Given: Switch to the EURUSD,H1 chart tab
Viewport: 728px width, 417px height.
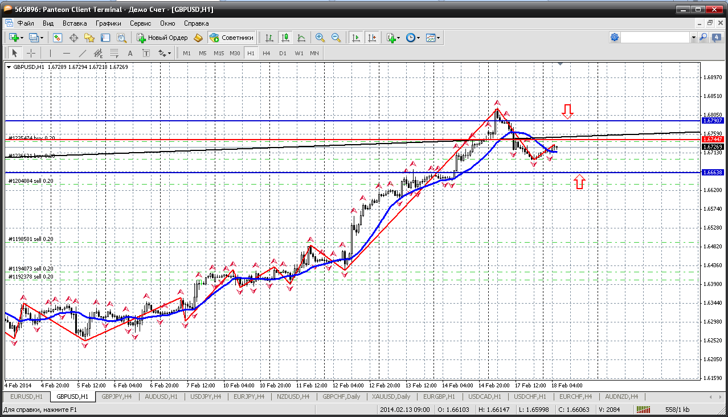Looking at the screenshot, I should (26, 396).
